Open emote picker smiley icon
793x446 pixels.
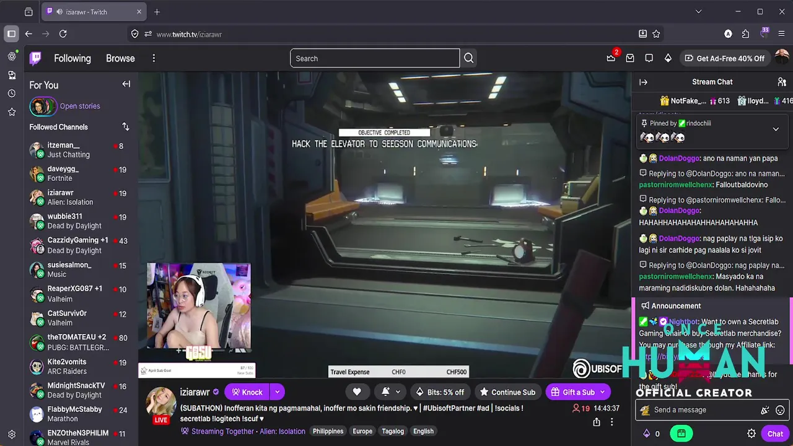click(780, 410)
